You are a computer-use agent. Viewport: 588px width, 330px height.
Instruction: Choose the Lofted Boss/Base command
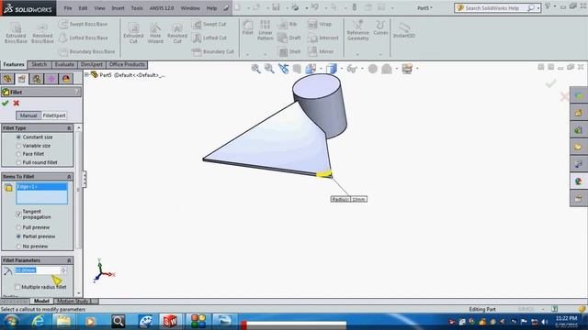pos(83,38)
